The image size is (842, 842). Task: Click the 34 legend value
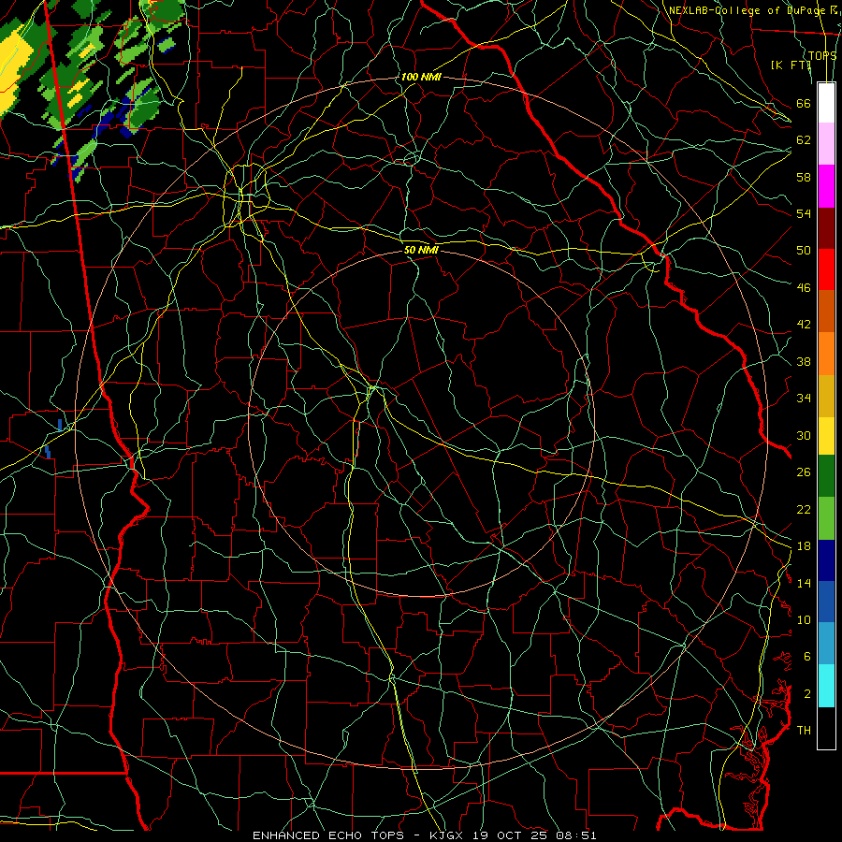click(804, 398)
